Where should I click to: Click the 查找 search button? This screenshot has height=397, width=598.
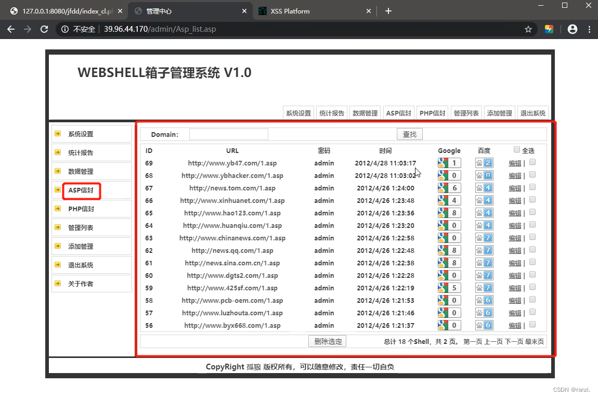click(410, 134)
